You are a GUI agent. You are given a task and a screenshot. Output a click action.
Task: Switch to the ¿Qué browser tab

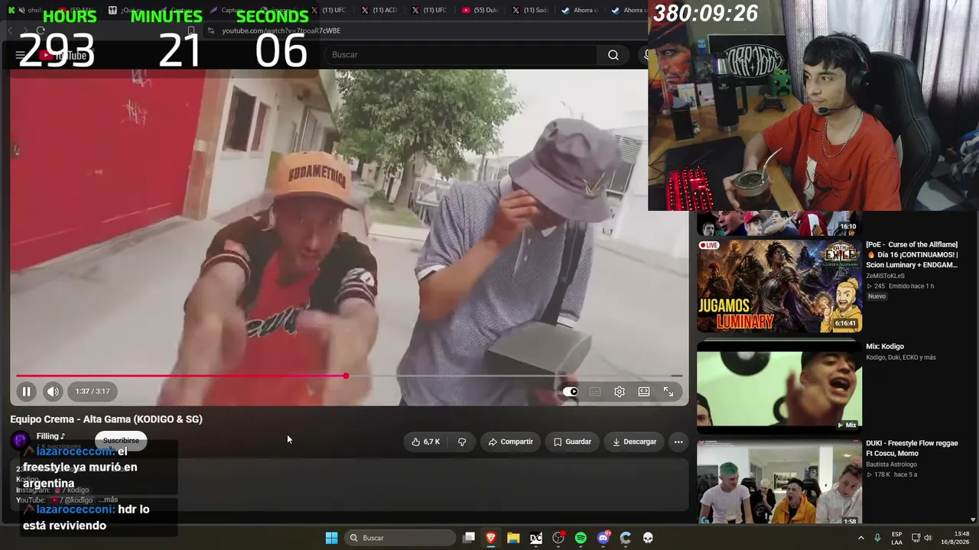[126, 10]
